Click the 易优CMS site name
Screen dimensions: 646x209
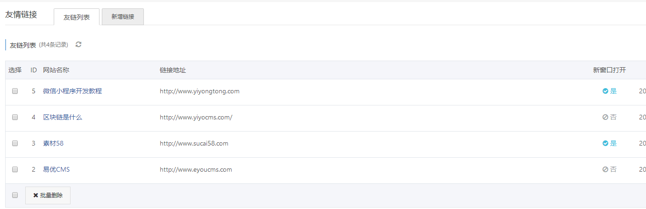[56, 170]
